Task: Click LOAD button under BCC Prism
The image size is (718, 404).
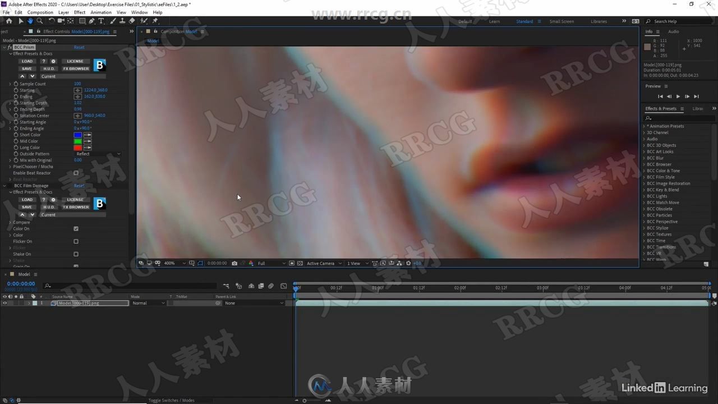Action: pos(27,61)
